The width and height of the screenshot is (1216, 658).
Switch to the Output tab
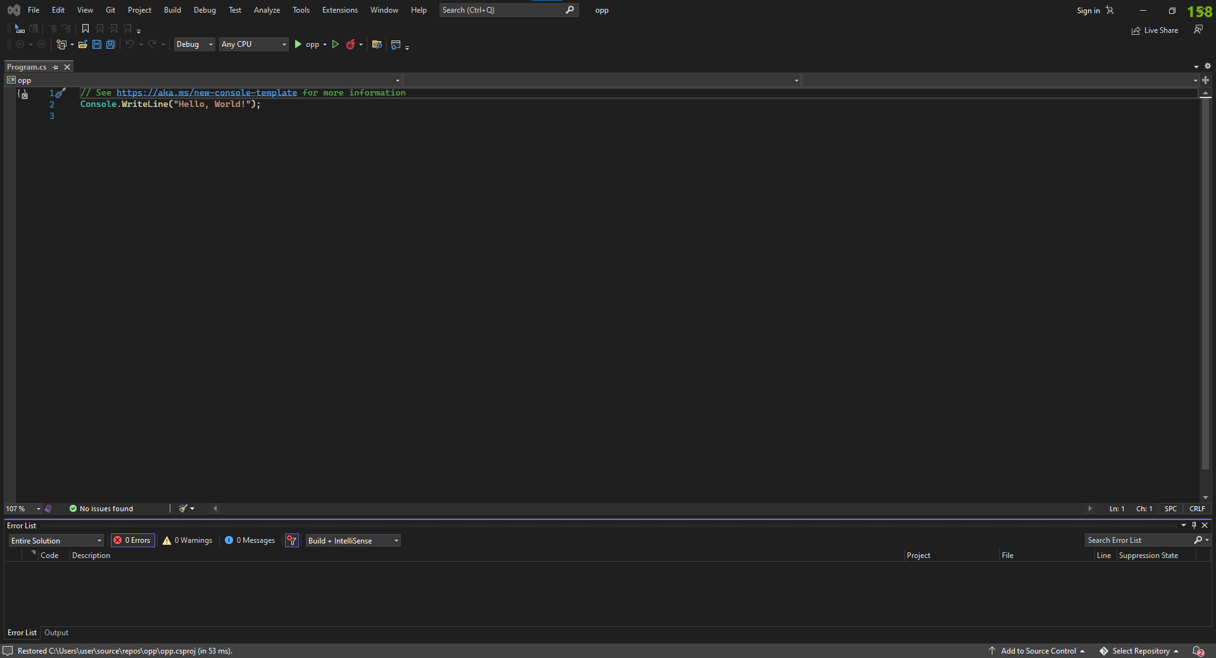point(56,633)
